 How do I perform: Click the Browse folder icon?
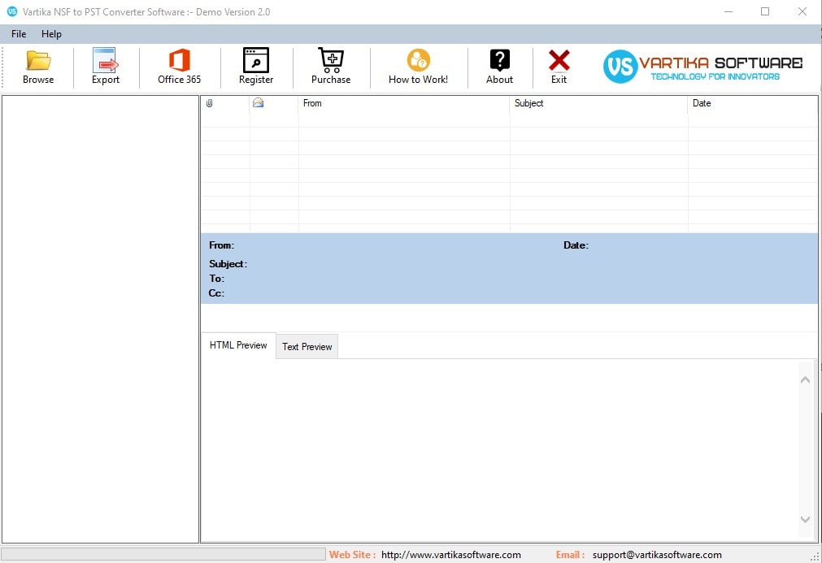(x=38, y=61)
